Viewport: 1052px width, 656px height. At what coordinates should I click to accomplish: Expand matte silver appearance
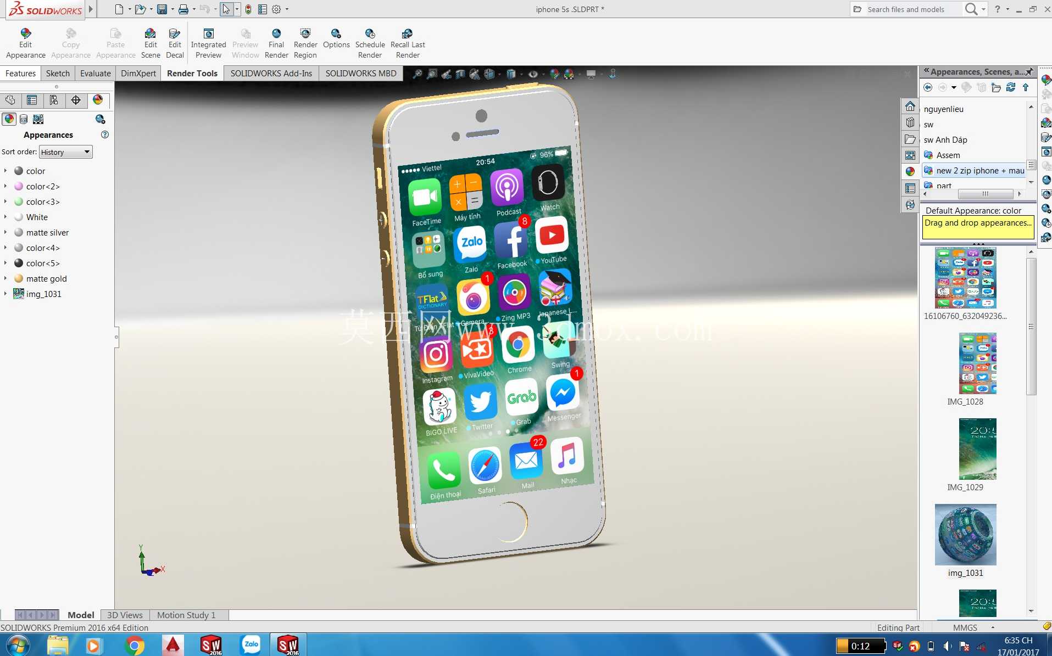click(5, 232)
